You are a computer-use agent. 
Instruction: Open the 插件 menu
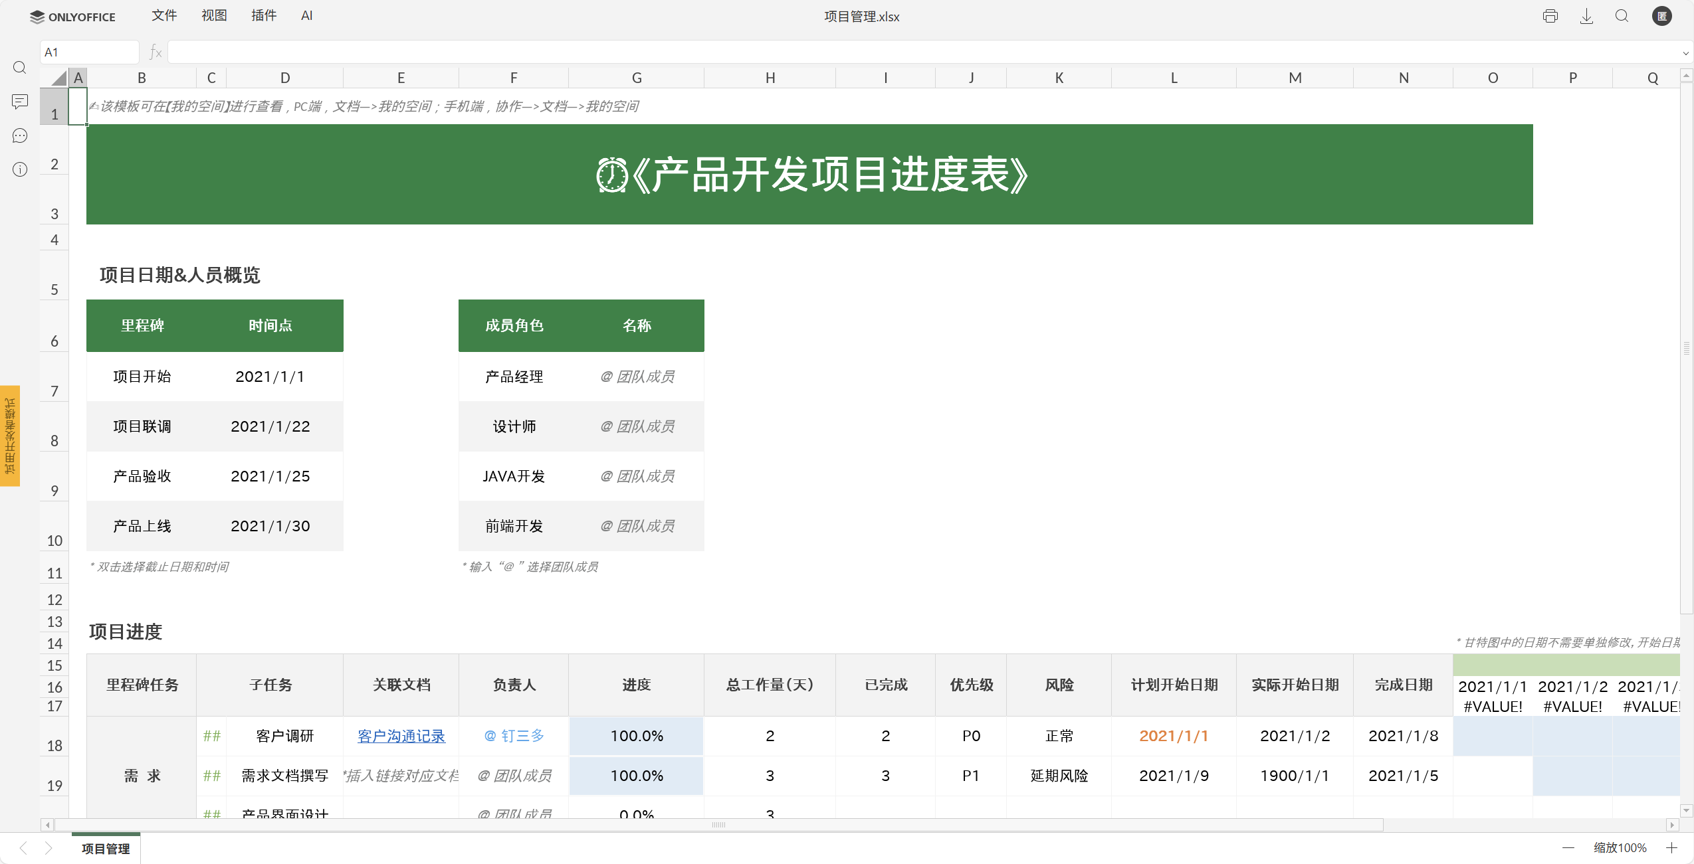tap(263, 16)
